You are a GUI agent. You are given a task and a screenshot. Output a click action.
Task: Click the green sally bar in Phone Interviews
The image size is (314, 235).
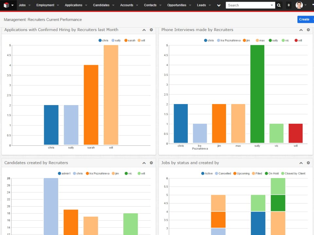(257, 94)
